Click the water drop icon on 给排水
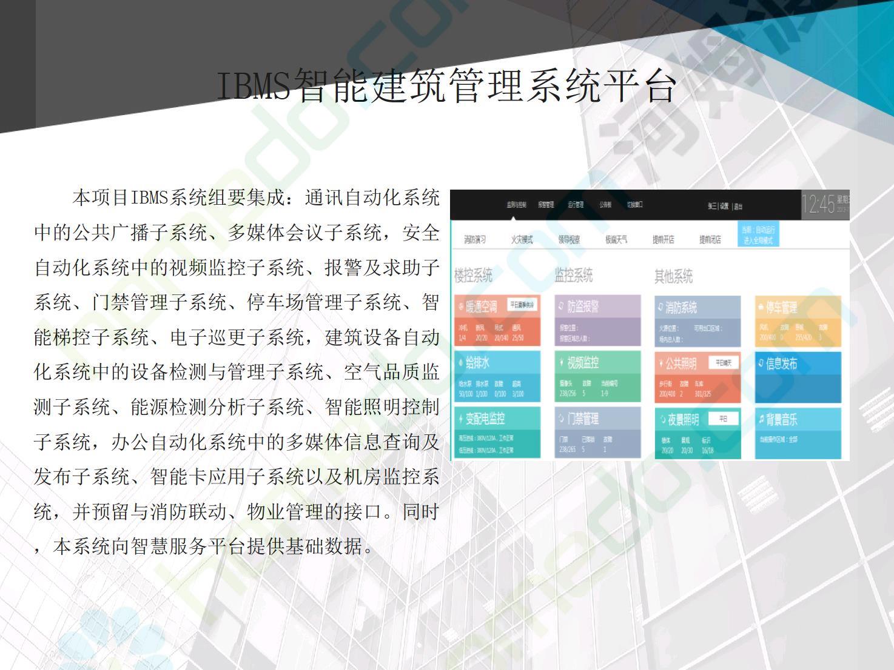Image resolution: width=894 pixels, height=670 pixels. (x=461, y=363)
